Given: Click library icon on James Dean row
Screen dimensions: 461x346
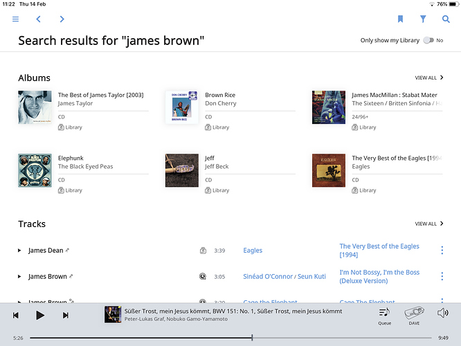Looking at the screenshot, I should pyautogui.click(x=203, y=251).
